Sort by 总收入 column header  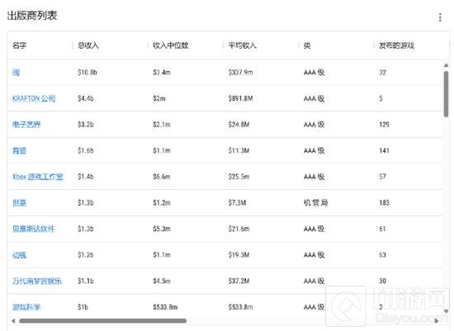[x=88, y=45]
